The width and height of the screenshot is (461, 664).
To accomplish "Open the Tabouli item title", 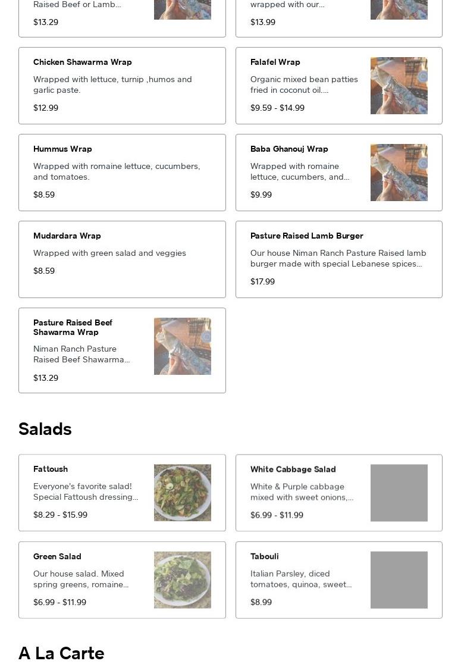I will click(265, 556).
